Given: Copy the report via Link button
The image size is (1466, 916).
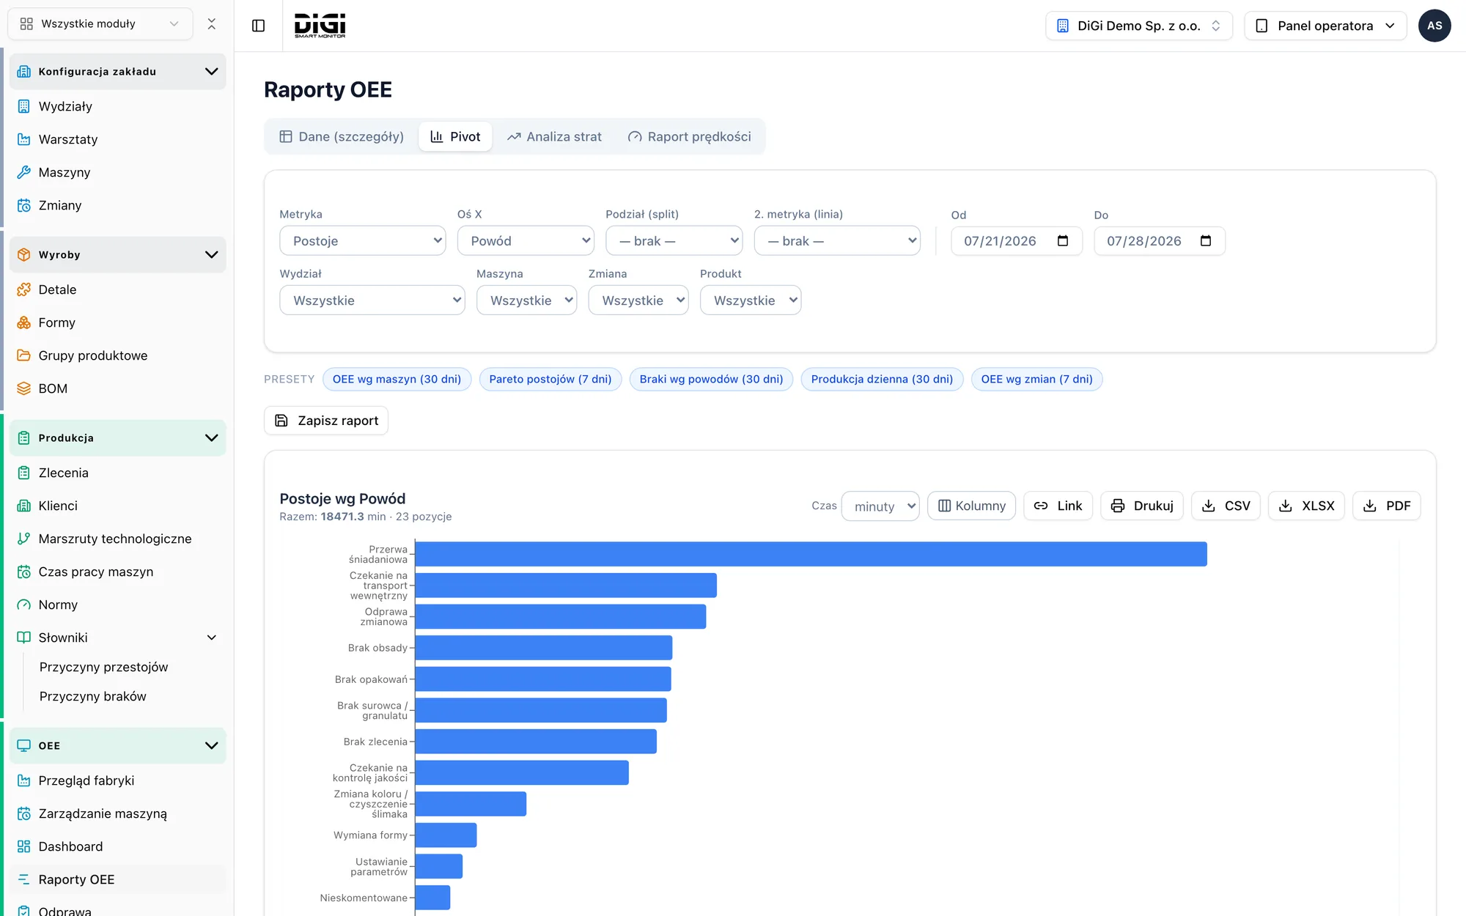Looking at the screenshot, I should [1058, 506].
